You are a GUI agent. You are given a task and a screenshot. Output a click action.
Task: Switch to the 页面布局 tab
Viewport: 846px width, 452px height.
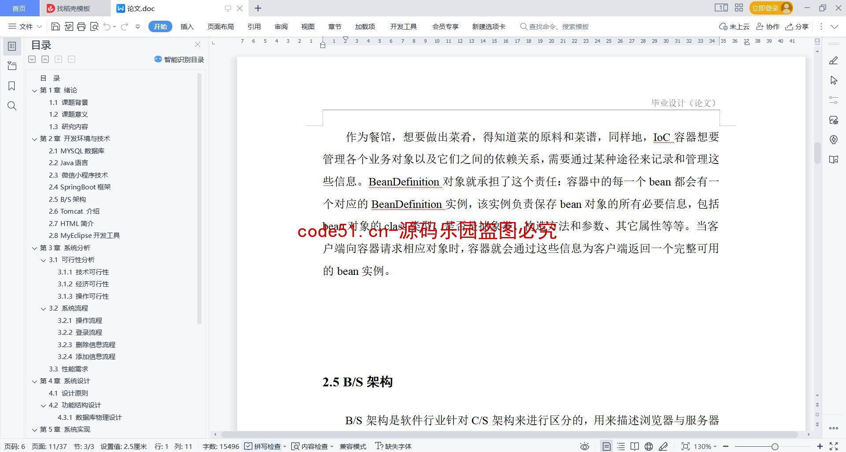[x=220, y=26]
